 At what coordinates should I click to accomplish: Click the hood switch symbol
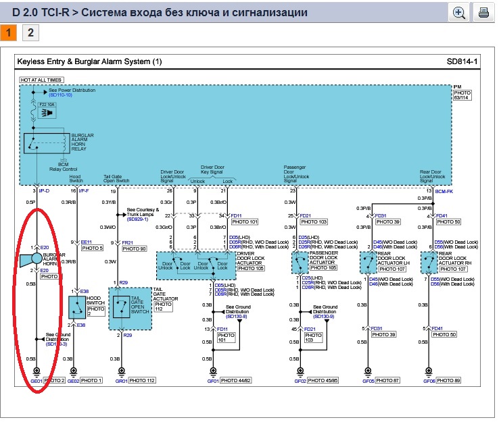coord(77,308)
